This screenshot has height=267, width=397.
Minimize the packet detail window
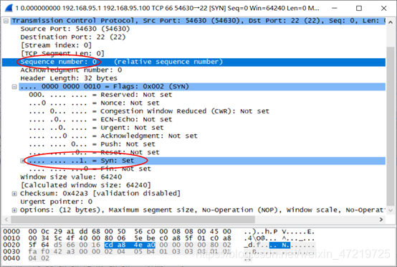click(x=335, y=8)
